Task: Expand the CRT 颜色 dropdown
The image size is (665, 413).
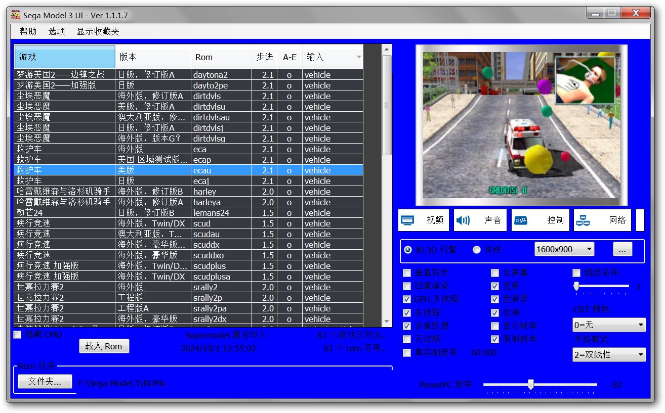Action: pos(609,325)
